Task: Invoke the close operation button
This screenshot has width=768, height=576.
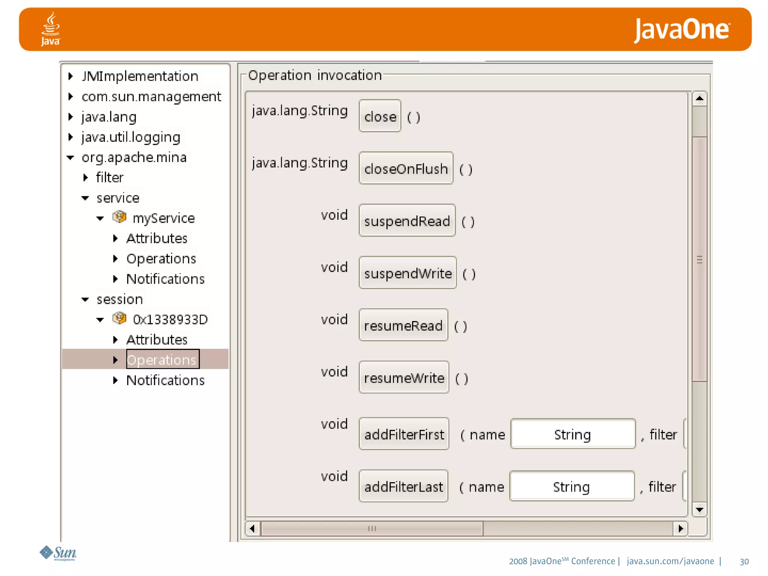Action: 380,116
